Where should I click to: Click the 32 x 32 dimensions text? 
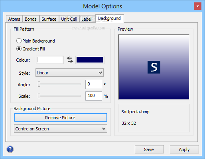coord(129,123)
